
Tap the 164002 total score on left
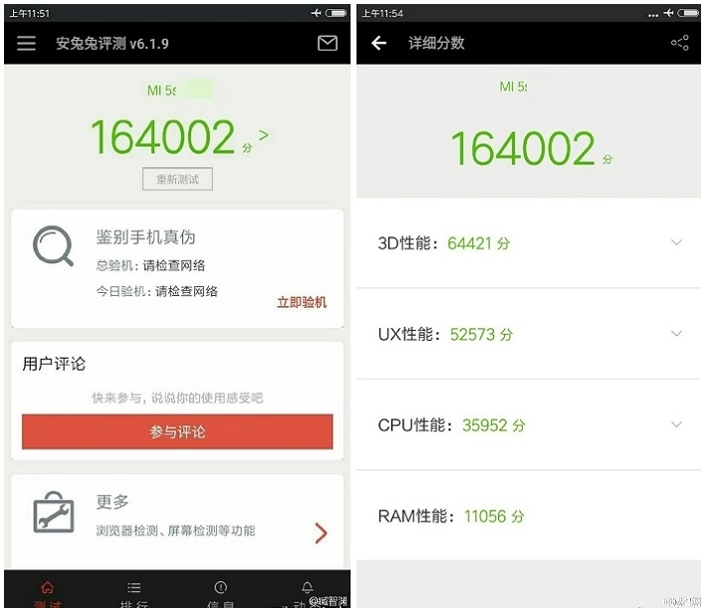tap(162, 137)
